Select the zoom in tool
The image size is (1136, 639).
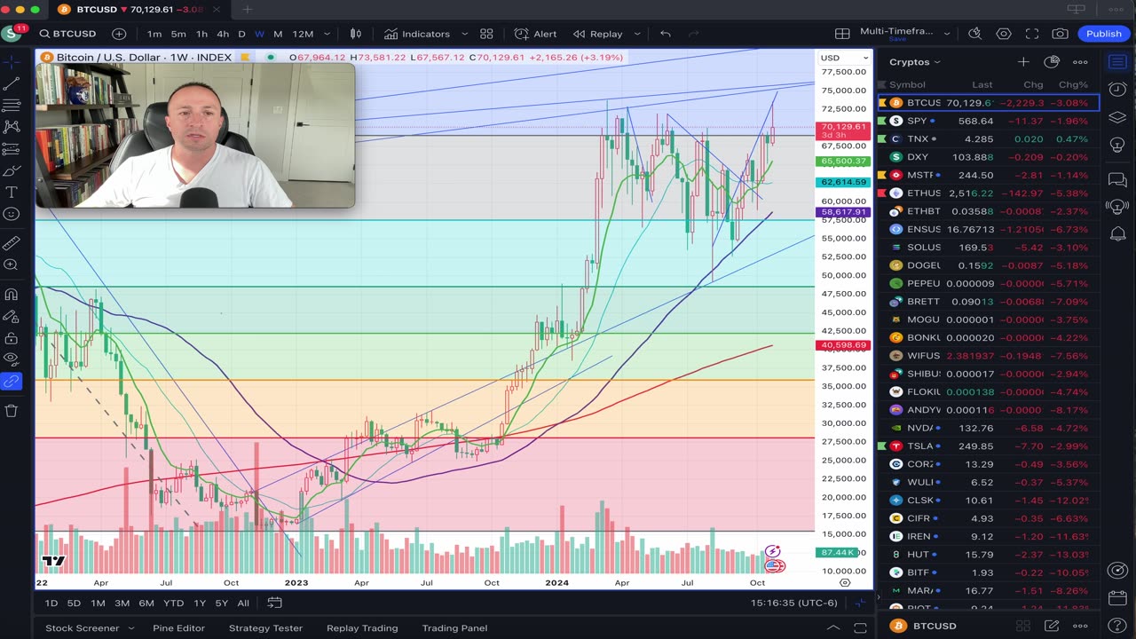click(x=12, y=264)
